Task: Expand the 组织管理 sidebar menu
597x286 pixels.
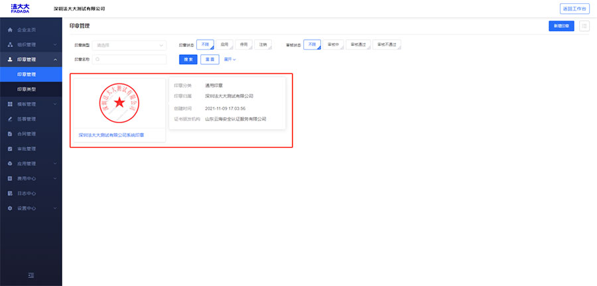Action: point(31,44)
